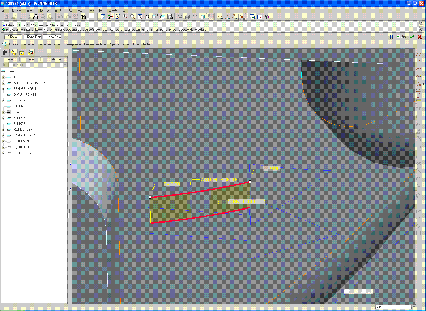Click the zoom out magnifier icon

click(x=133, y=17)
